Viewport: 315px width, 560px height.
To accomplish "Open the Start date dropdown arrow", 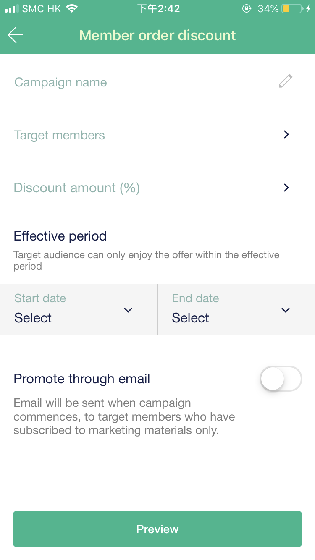I will tap(128, 310).
